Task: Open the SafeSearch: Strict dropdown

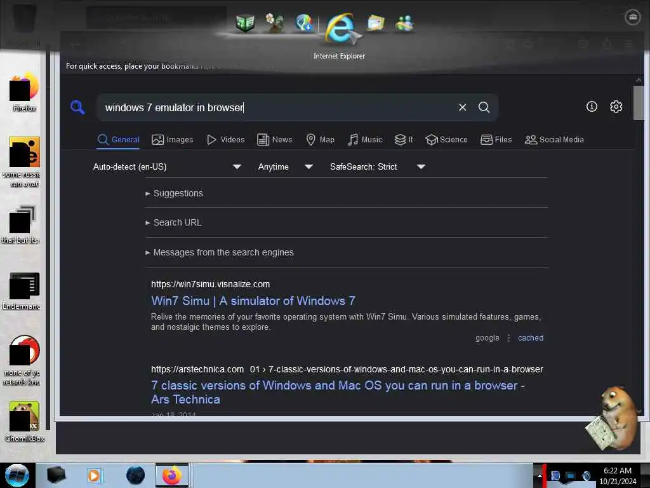Action: click(x=377, y=167)
